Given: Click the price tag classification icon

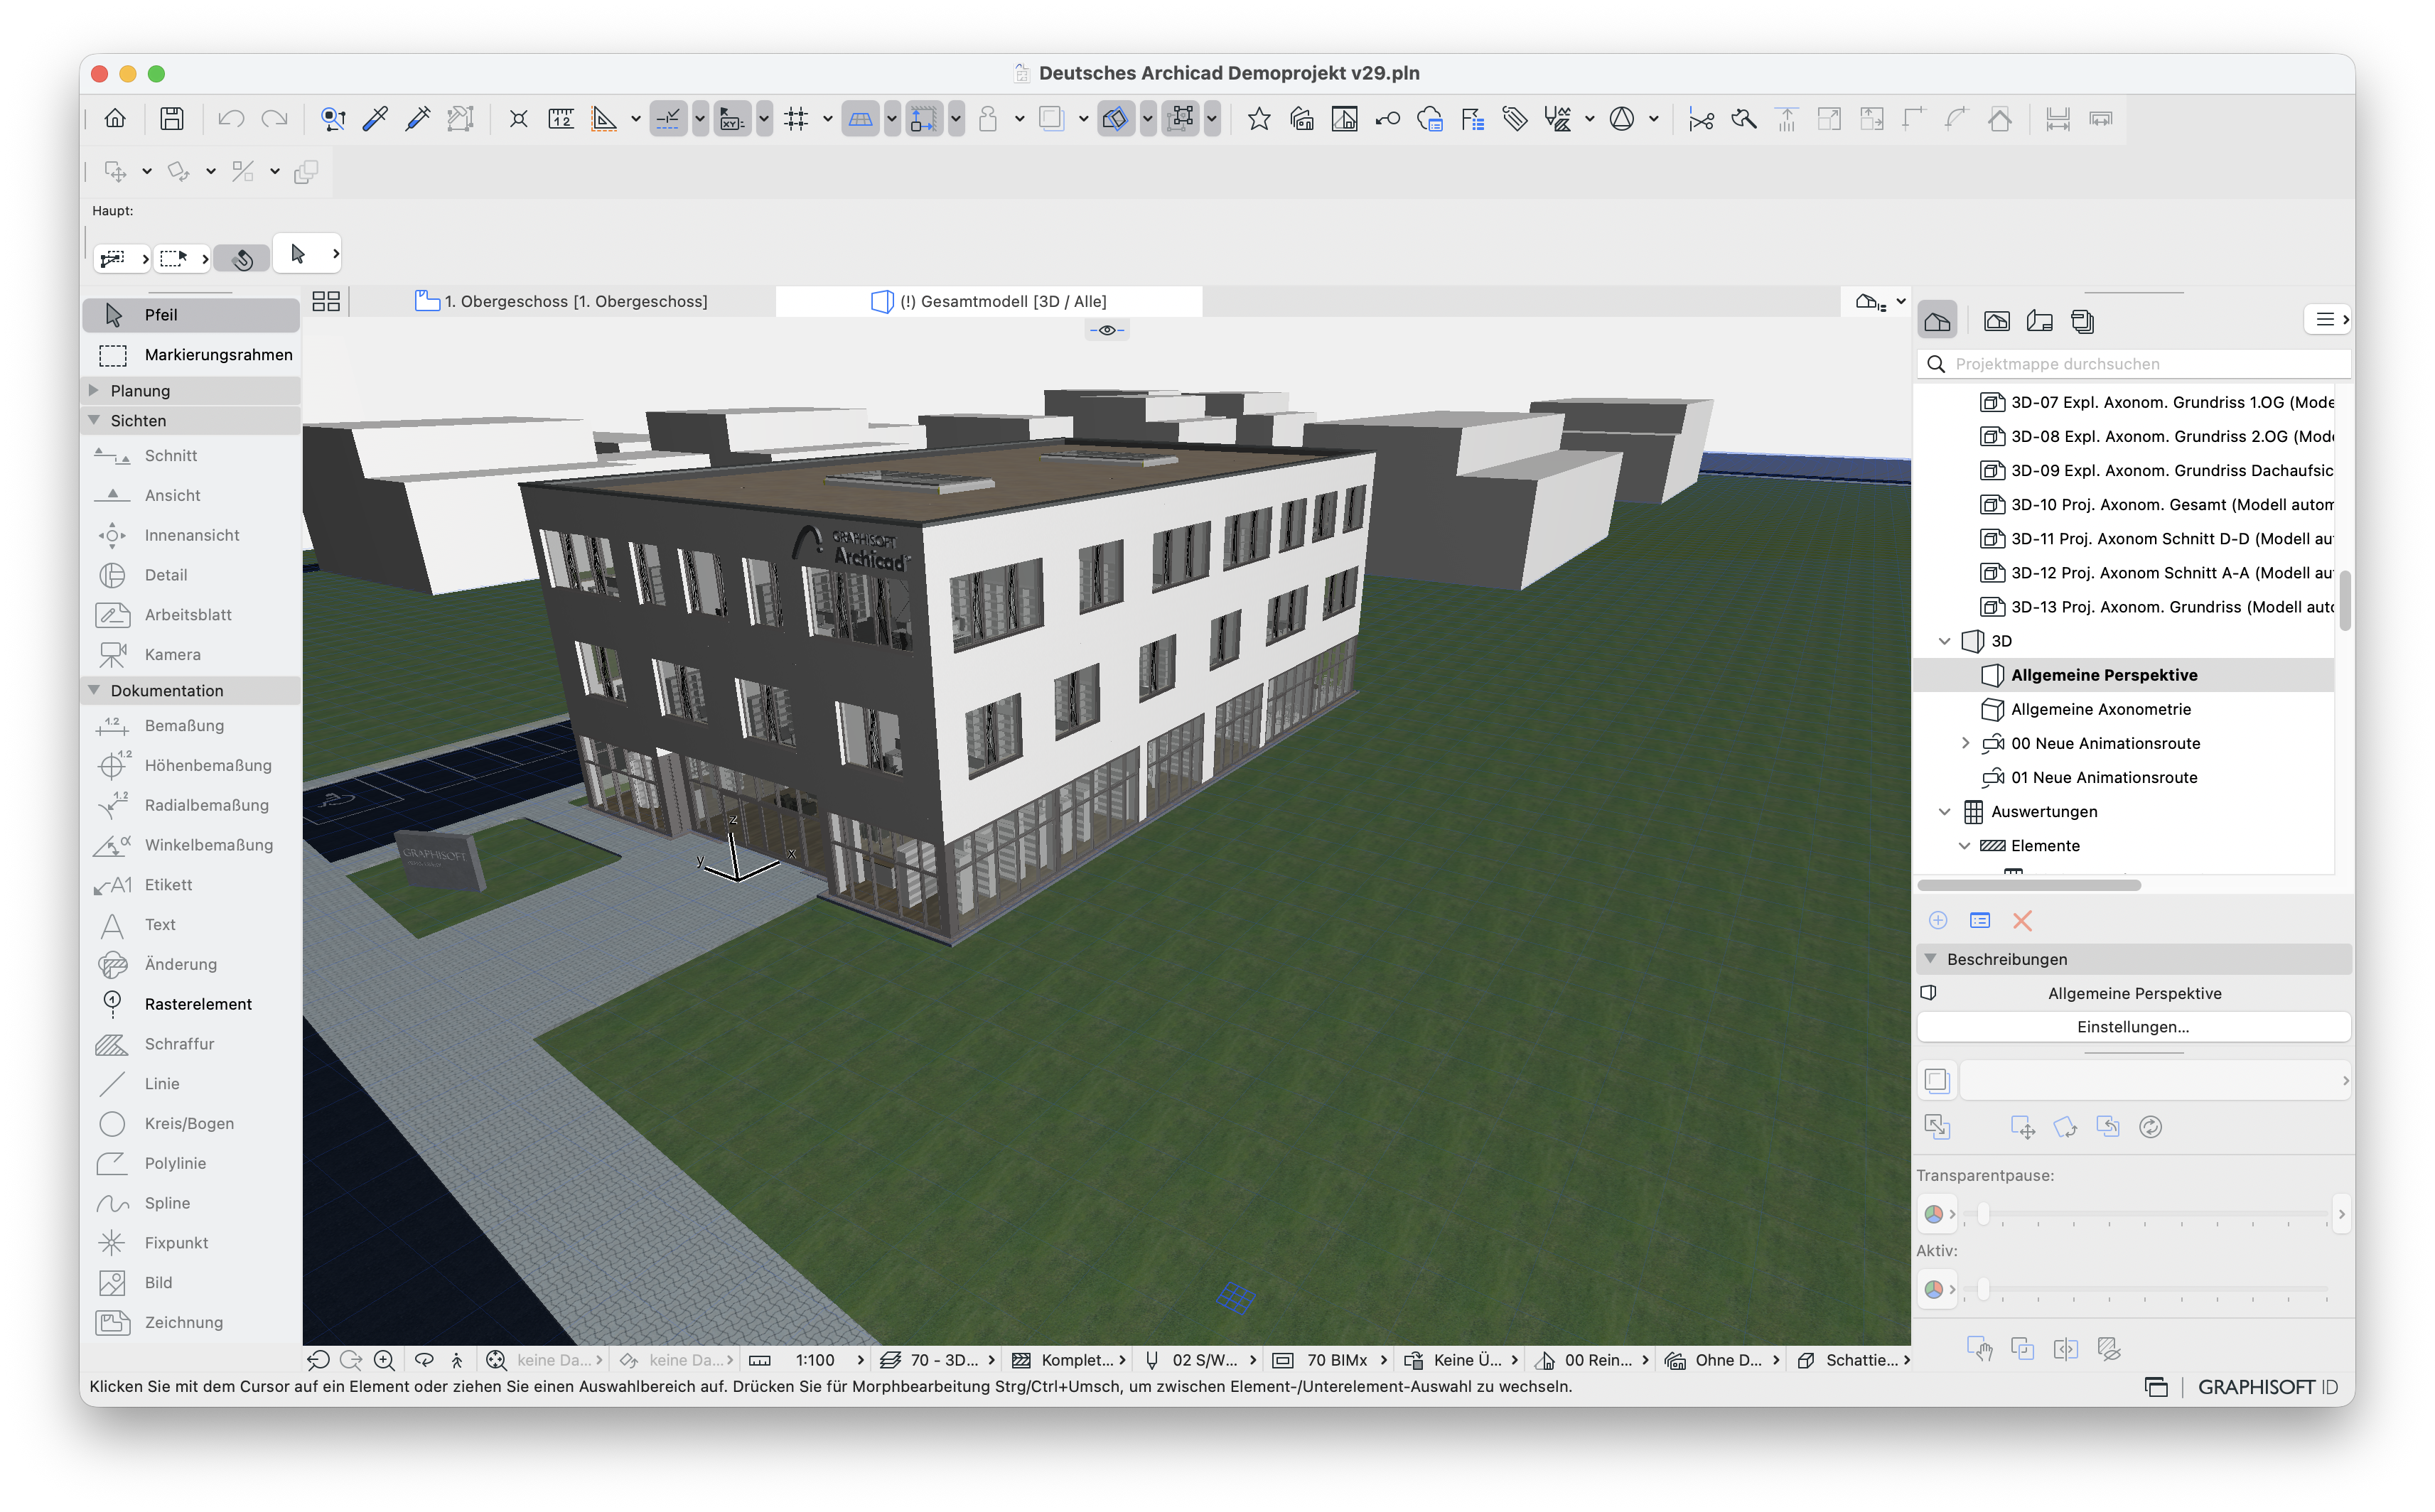Looking at the screenshot, I should [1515, 119].
